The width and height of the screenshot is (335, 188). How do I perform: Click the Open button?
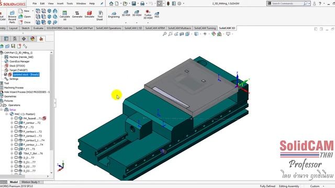[25, 17]
